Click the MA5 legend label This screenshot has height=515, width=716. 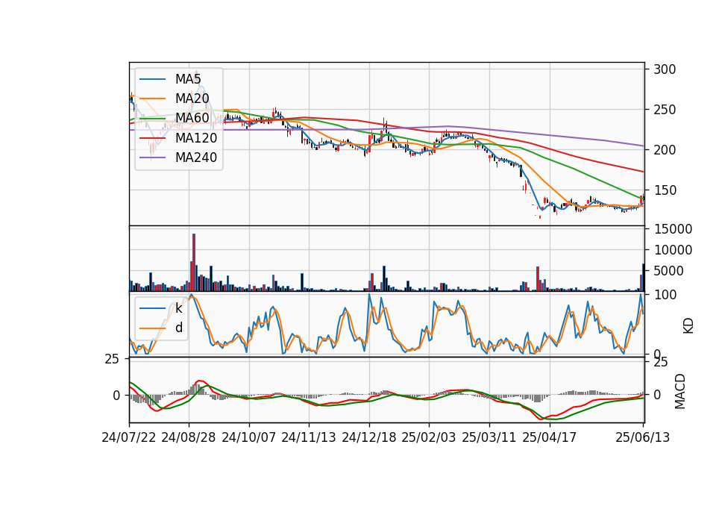188,79
